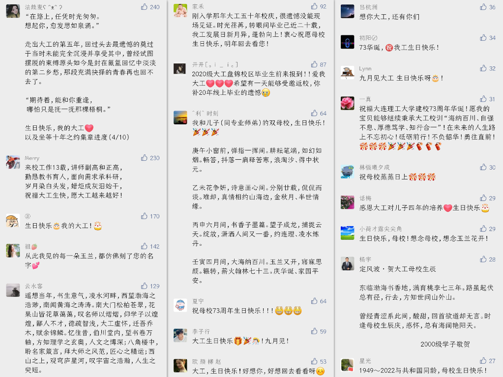The image size is (503, 377).
Task: View 一真's pink flower avatar
Action: click(x=348, y=103)
